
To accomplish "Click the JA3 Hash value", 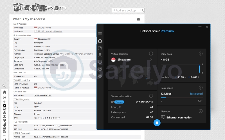I will coord(51,129).
